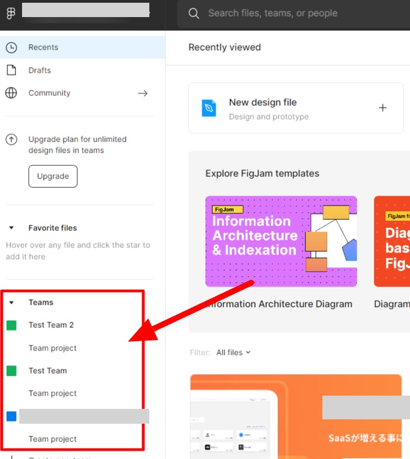Screen dimensions: 410x459
Task: Focus the search files, teams, or people field
Action: pos(294,14)
